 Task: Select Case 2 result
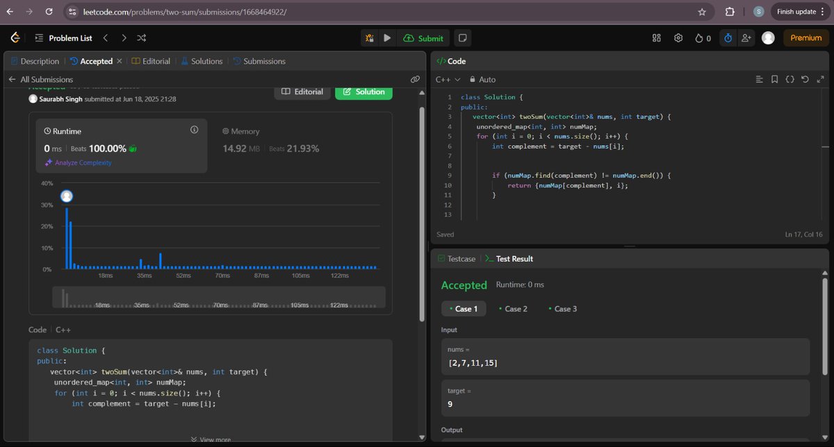(x=513, y=309)
